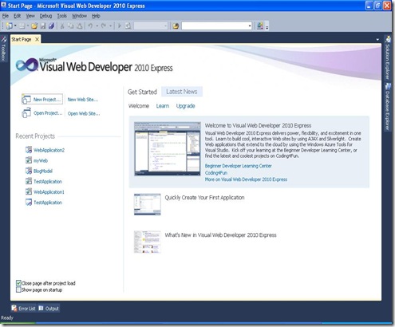Click the Welcome IDE screenshot thumbnail
Screen dimensions: 395x327
point(168,148)
